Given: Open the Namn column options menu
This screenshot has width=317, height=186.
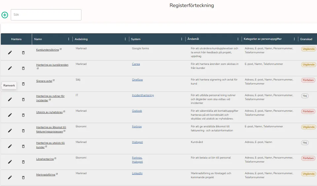Looking at the screenshot, I should 69,39.
